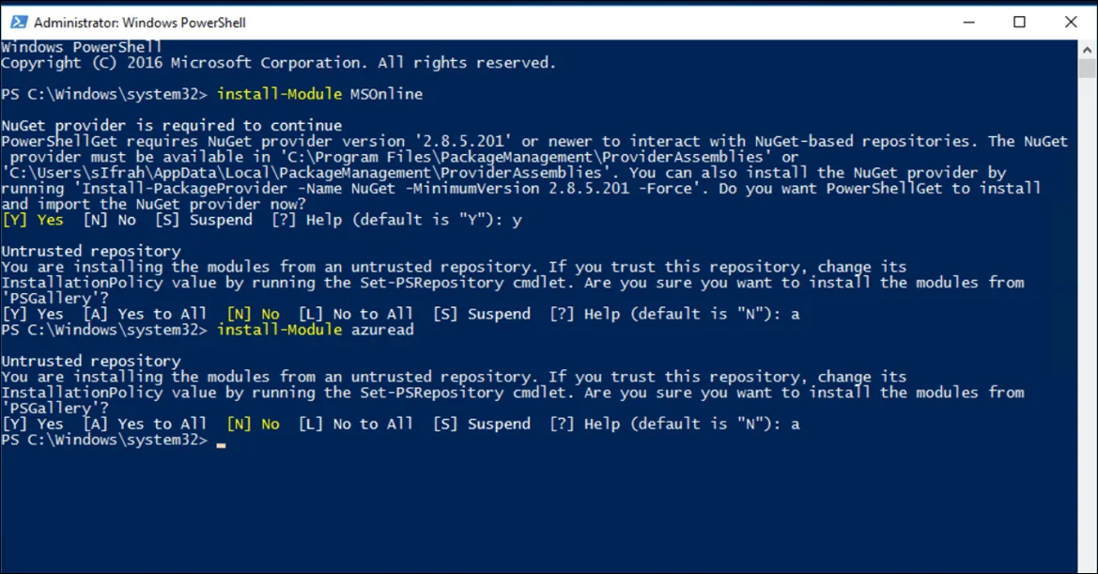Select the 'NuGet provider is required to continue' heading
The height and width of the screenshot is (574, 1098).
pyautogui.click(x=172, y=124)
